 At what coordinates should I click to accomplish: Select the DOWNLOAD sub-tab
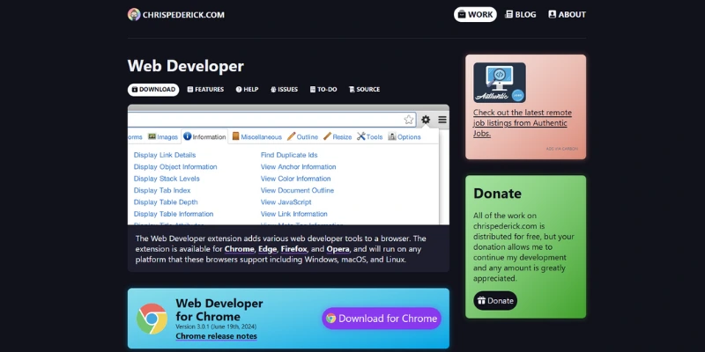153,90
